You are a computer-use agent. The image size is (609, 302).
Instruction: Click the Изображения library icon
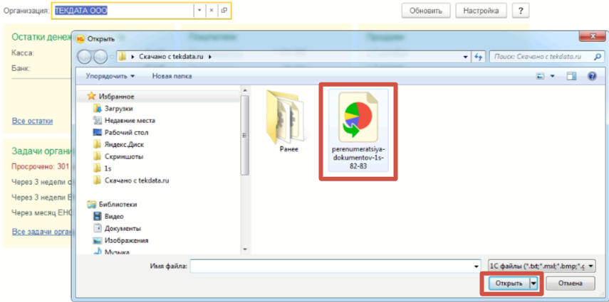tap(97, 240)
